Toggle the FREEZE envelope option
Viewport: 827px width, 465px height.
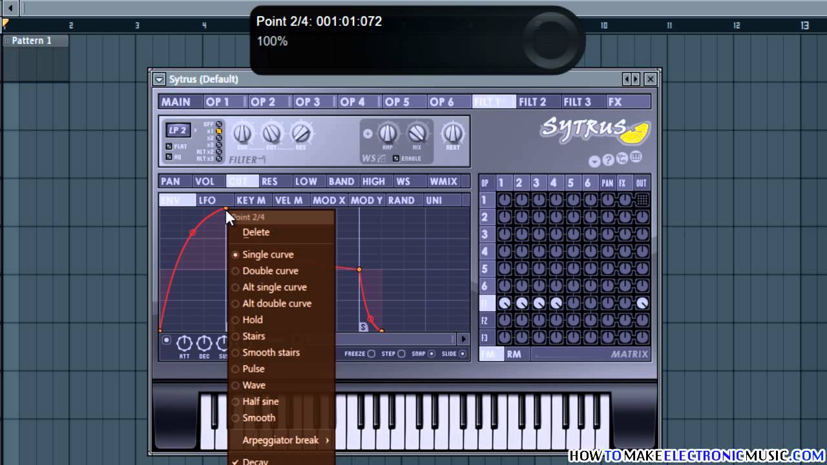371,354
